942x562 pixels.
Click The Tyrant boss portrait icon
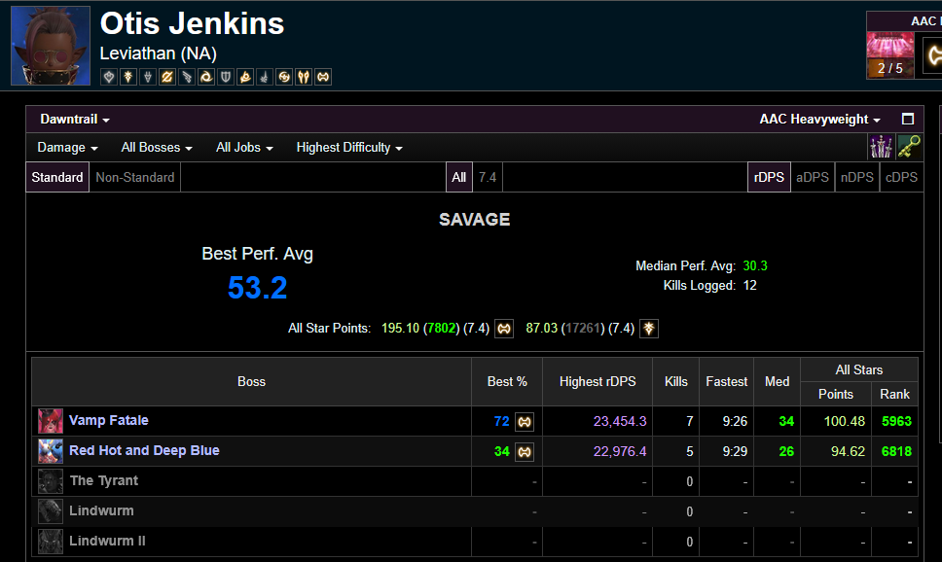pyautogui.click(x=51, y=481)
